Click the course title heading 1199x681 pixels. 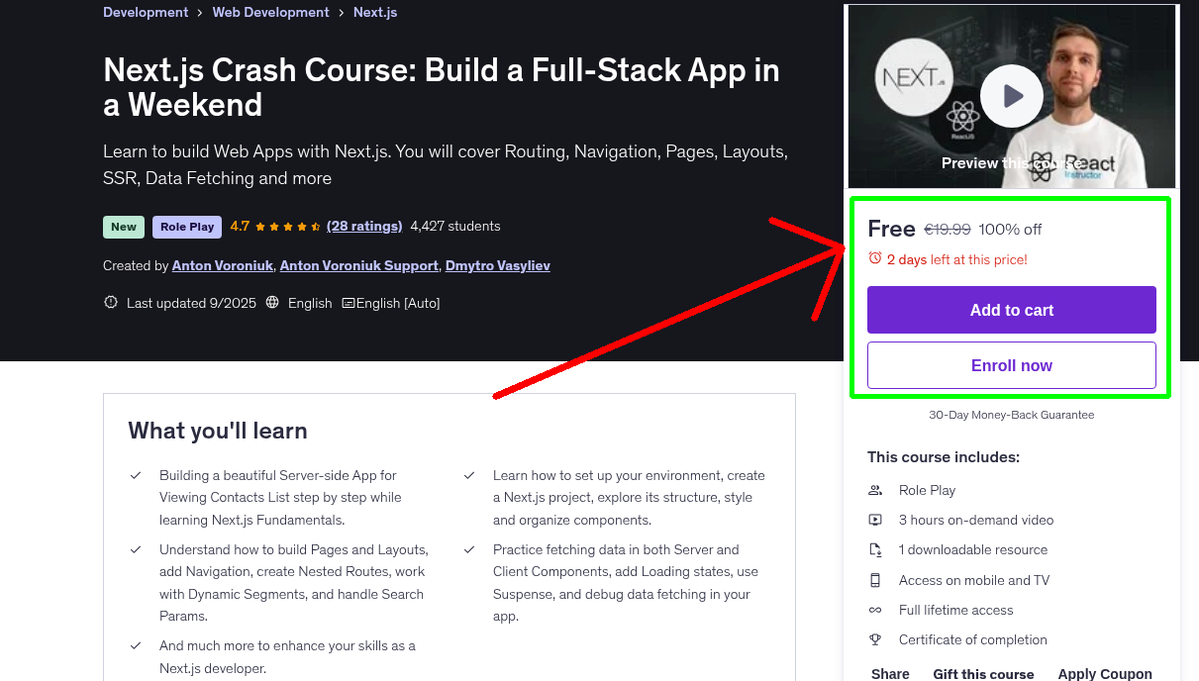[x=442, y=87]
